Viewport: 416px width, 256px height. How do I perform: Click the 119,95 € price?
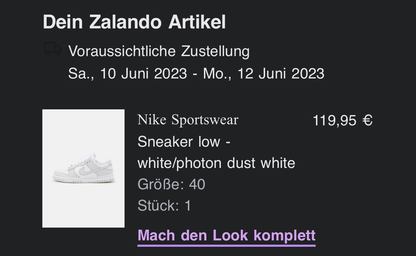343,120
